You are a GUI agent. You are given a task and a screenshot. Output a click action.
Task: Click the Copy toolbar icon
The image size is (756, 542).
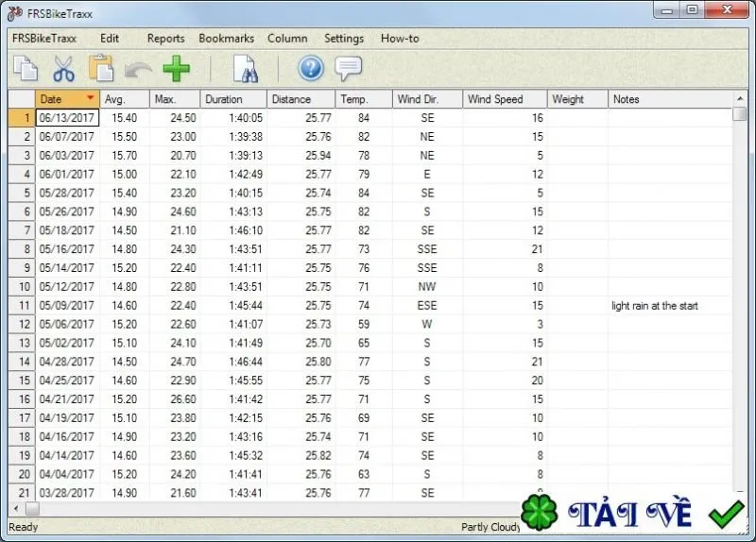click(x=26, y=68)
